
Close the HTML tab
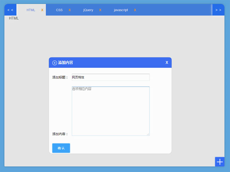pyautogui.click(x=42, y=10)
